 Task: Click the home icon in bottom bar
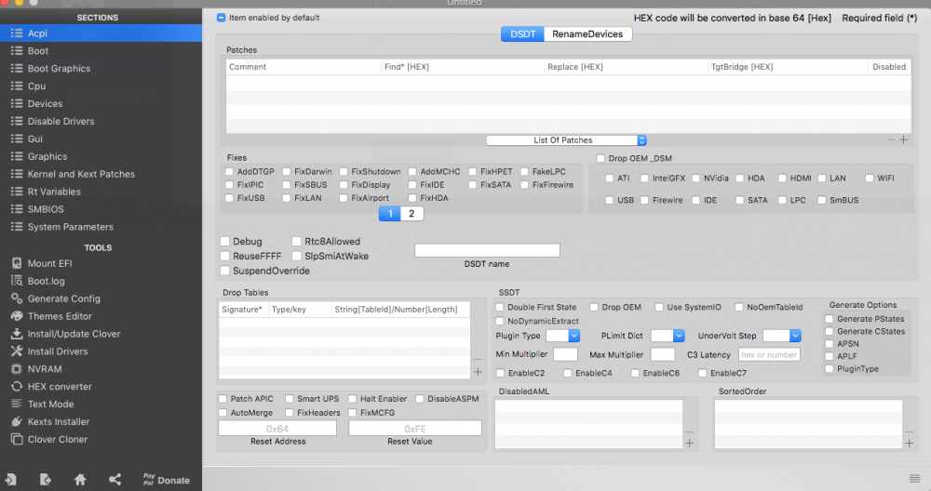click(80, 480)
